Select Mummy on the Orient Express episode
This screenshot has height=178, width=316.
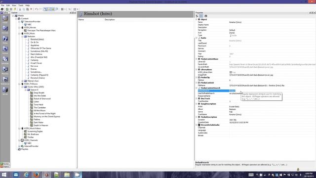click(x=47, y=117)
